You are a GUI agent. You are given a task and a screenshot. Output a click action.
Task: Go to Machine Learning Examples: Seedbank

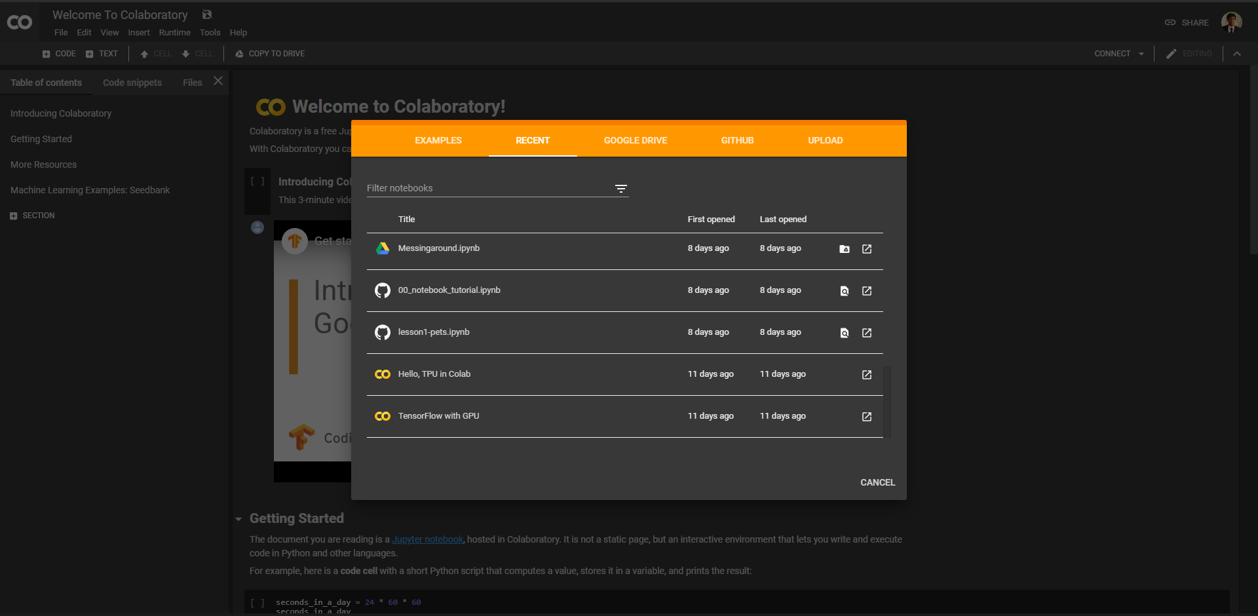(90, 190)
